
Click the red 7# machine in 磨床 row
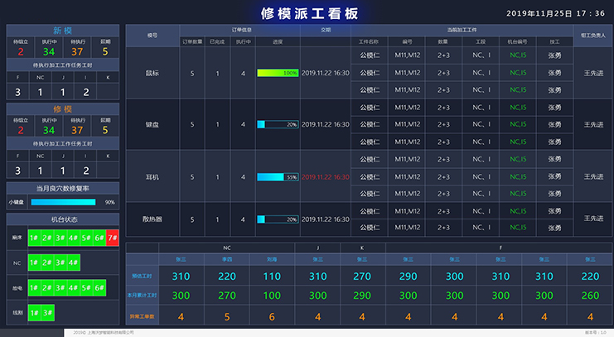point(113,238)
